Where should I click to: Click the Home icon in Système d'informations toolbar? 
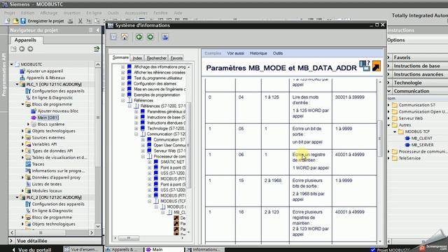coord(125,37)
